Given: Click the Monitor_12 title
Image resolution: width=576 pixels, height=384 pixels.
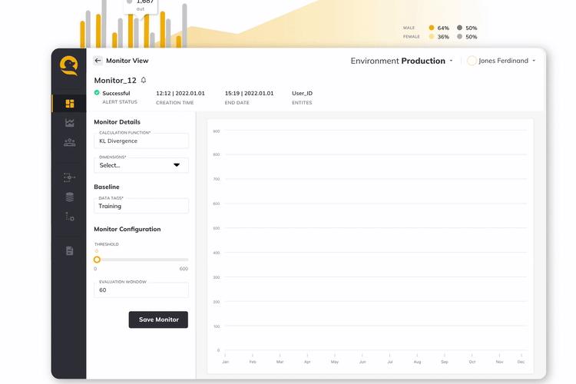Looking at the screenshot, I should click(x=115, y=81).
